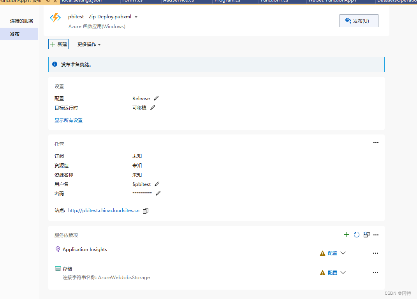
Task: Open the 服务依赖项 section ellipsis menu
Action: tap(376, 235)
